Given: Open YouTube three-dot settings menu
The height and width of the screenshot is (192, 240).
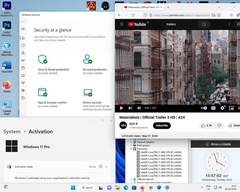Looking at the screenshot, I should [229, 24].
